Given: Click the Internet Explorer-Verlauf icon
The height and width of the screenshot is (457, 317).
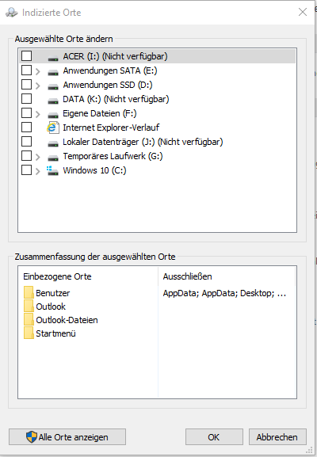Looking at the screenshot, I should tap(53, 128).
